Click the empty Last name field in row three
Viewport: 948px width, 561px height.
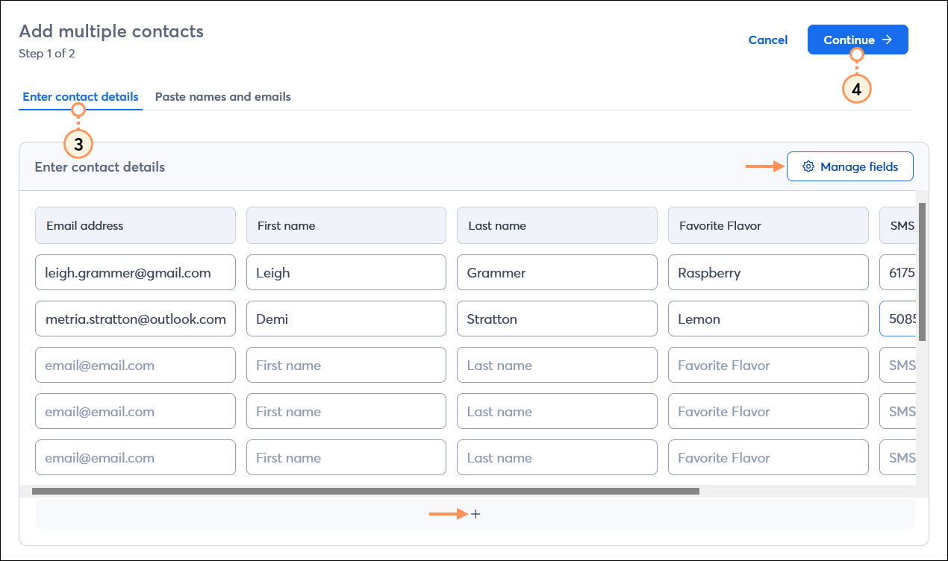[557, 365]
